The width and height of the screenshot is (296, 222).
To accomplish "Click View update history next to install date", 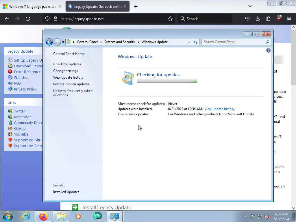I will (219, 109).
